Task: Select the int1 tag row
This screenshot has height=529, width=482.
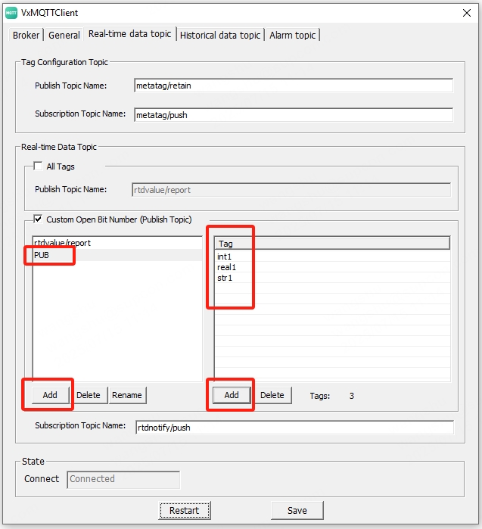Action: point(332,257)
